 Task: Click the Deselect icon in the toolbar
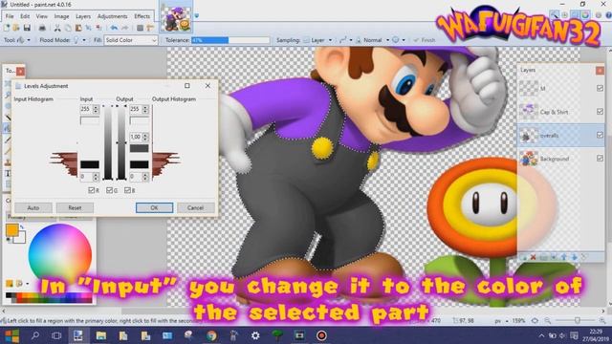(99, 28)
